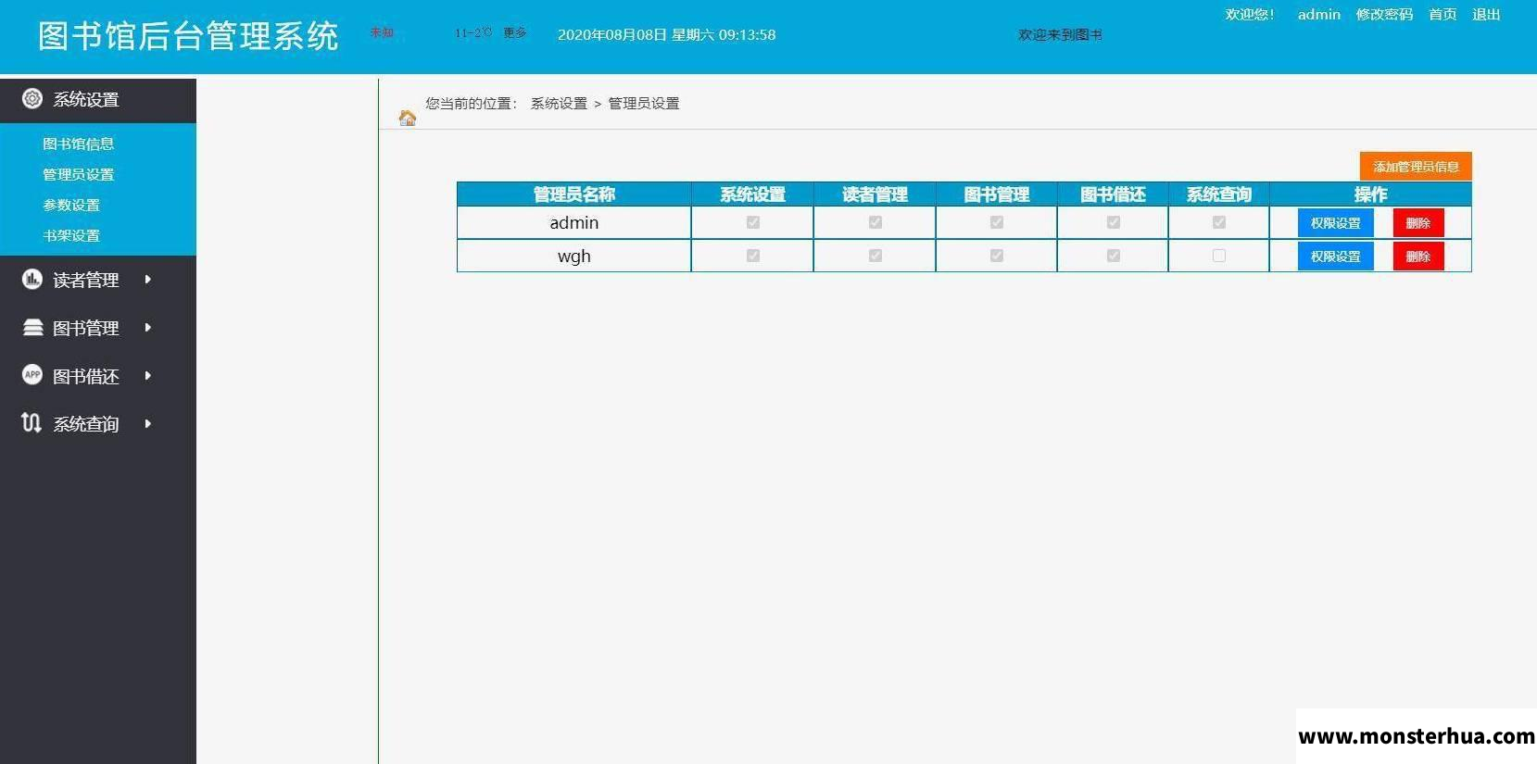Click the 管理员名称 column header
This screenshot has width=1537, height=764.
click(x=574, y=194)
